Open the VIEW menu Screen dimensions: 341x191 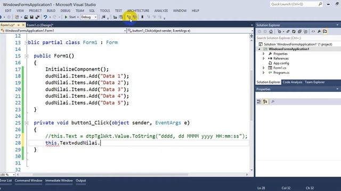(x=20, y=11)
